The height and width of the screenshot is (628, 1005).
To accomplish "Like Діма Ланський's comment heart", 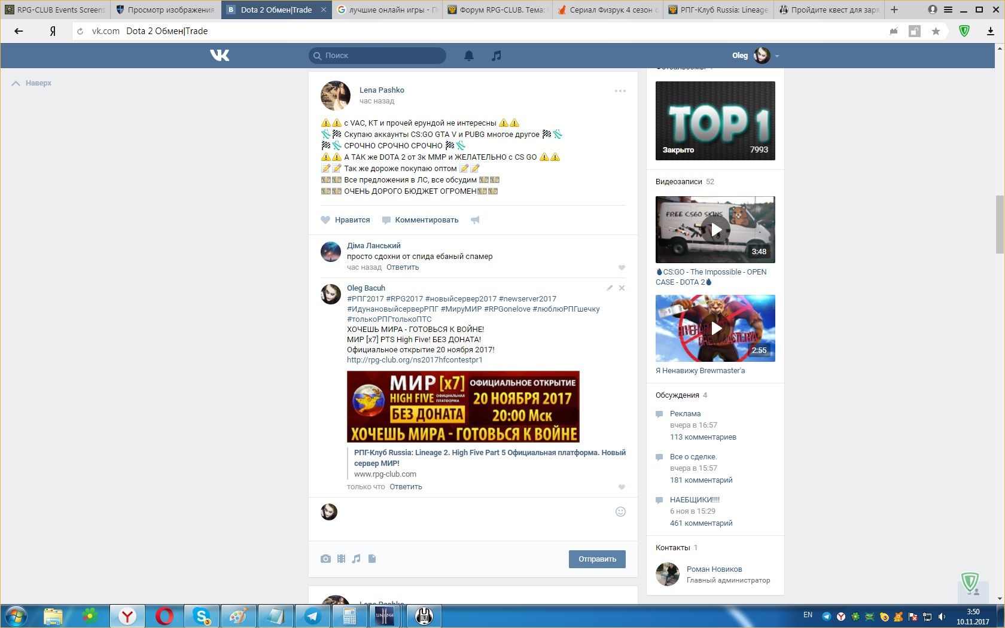I will click(x=622, y=267).
